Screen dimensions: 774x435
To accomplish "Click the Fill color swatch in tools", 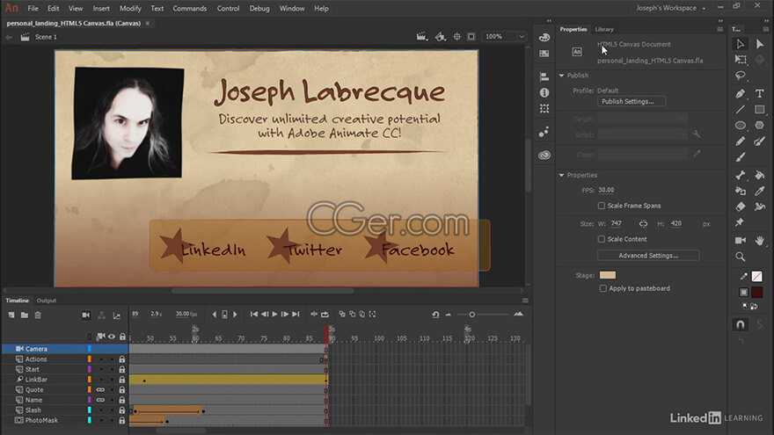I will [x=756, y=293].
